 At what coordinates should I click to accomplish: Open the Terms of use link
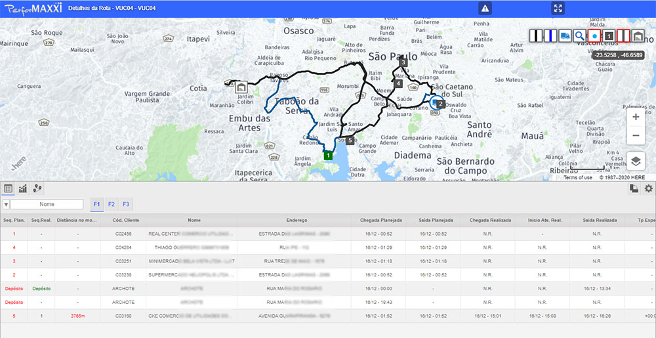tap(578, 178)
